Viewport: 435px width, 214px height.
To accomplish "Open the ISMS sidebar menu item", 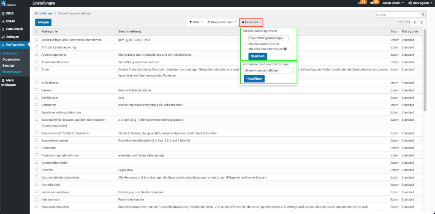I will point(9,14).
